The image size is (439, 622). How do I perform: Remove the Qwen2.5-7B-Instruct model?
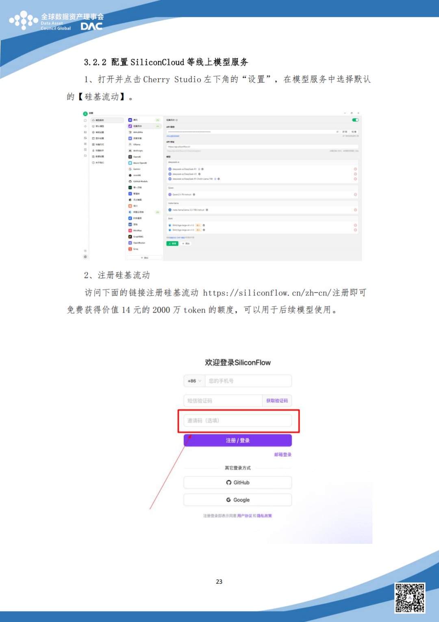click(355, 195)
